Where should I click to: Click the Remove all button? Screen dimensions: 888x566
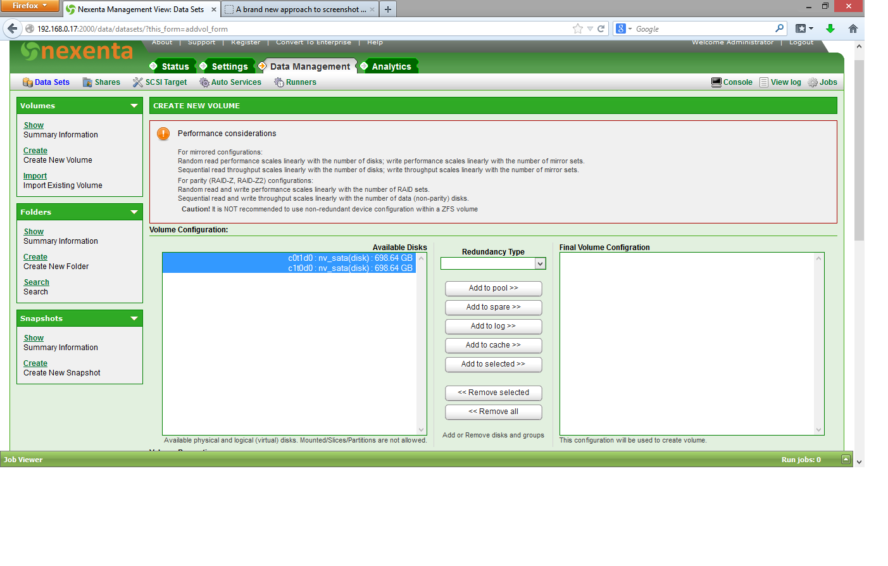493,412
